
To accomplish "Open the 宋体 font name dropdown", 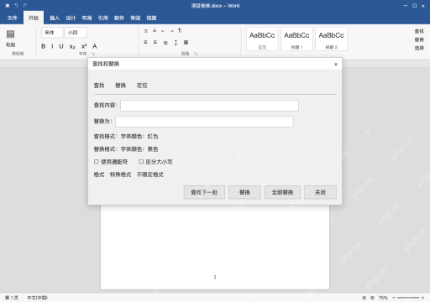I will pyautogui.click(x=52, y=33).
